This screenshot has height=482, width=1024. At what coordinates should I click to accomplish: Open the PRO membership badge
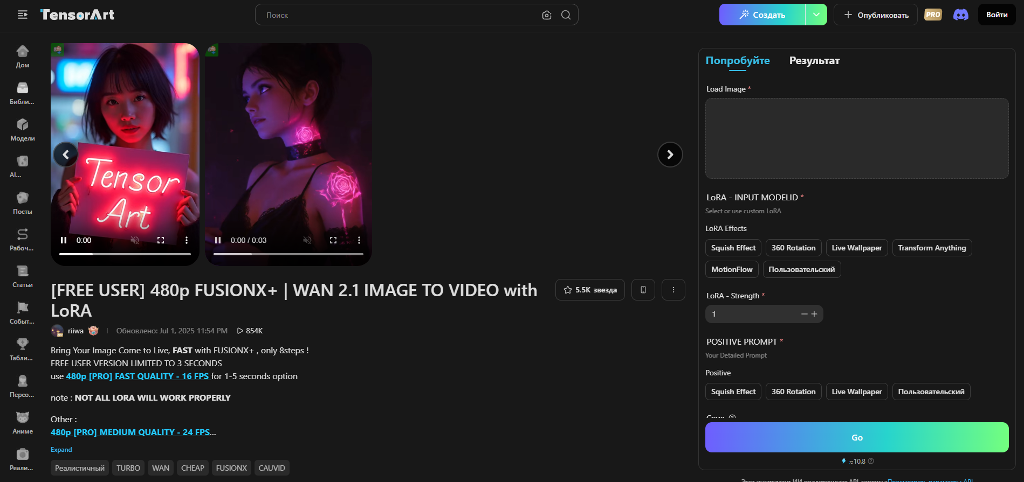coord(933,15)
